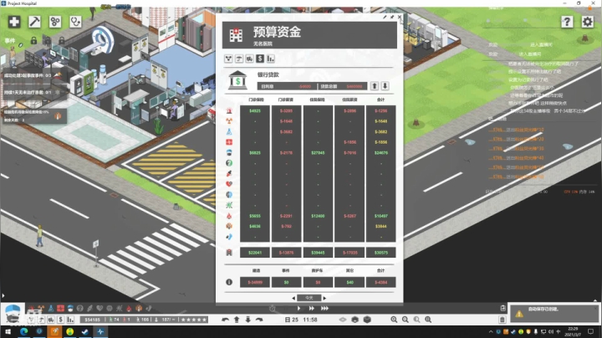
Task: Open Steam from taskbar
Action: pos(84,331)
